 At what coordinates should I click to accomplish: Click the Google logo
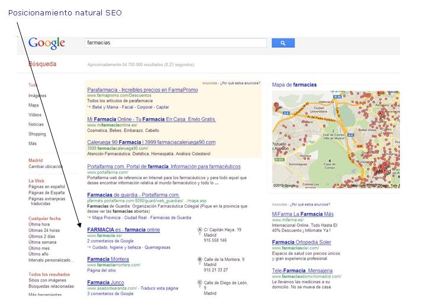(47, 43)
